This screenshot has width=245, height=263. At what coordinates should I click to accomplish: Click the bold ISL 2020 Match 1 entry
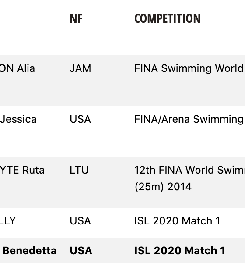click(x=180, y=251)
